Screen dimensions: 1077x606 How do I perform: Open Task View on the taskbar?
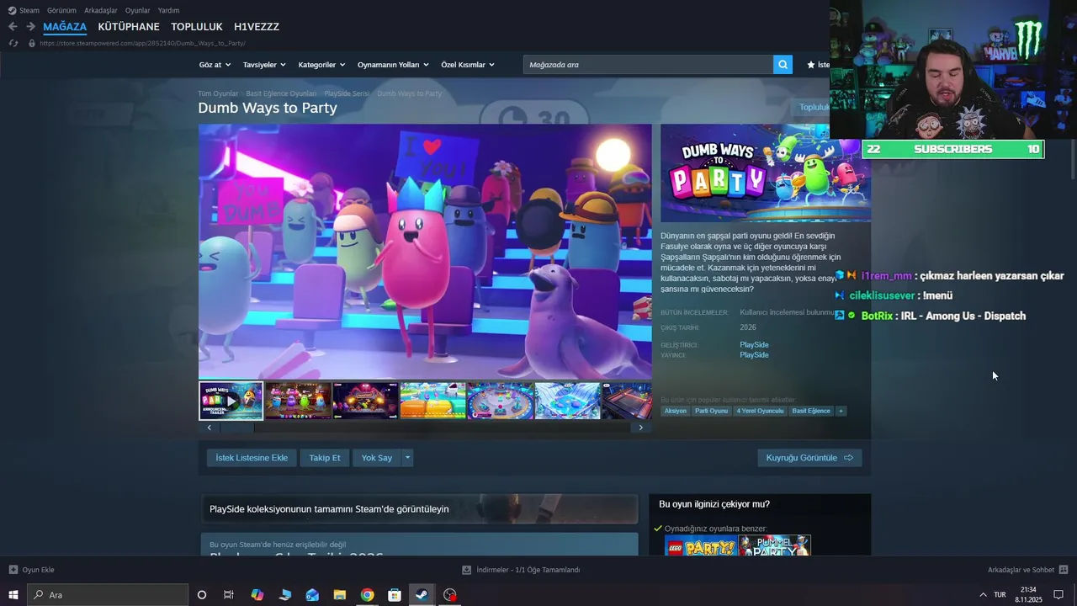tap(229, 595)
